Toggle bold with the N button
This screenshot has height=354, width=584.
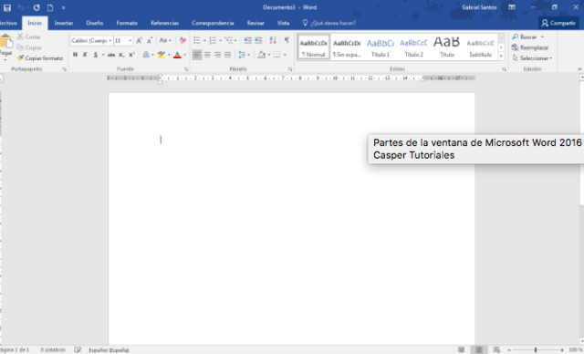point(75,55)
